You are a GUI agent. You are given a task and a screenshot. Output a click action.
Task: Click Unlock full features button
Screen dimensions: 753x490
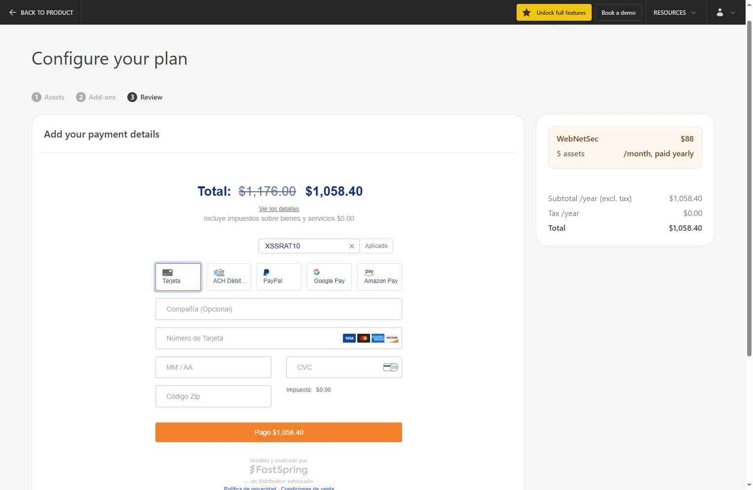(554, 12)
